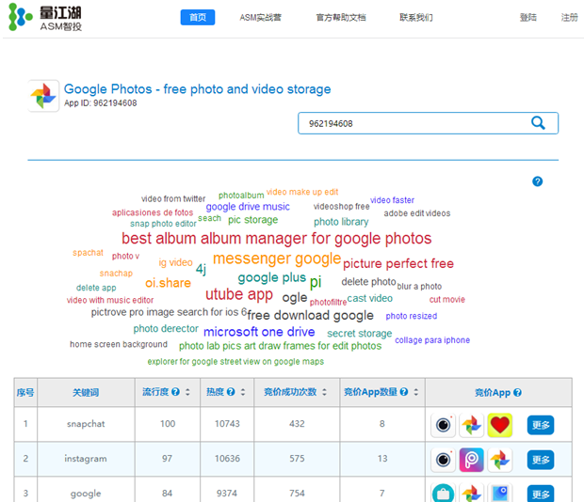Click cloud word 'oi.share'
This screenshot has height=502, width=584.
pos(168,283)
